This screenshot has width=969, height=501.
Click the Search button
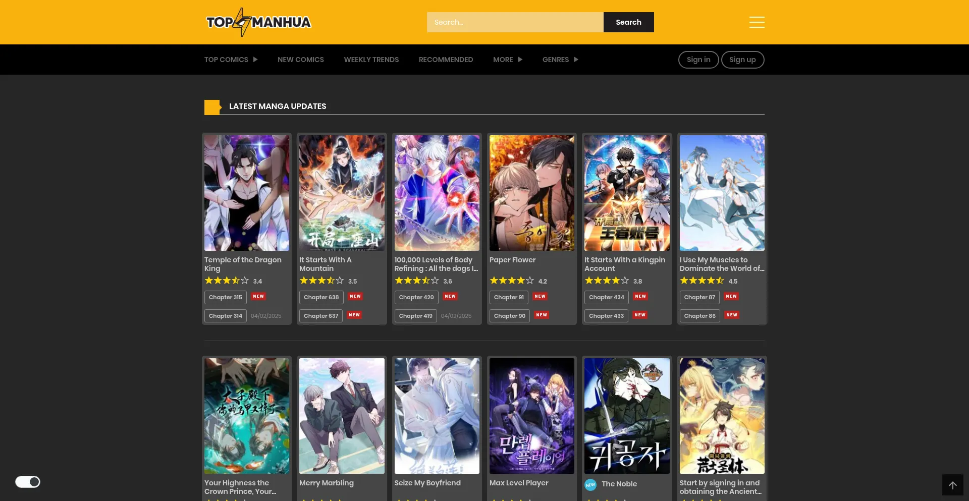(628, 22)
